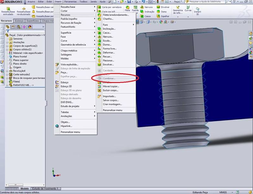
Task: Click the Instant 3D tool
Action: (197, 11)
